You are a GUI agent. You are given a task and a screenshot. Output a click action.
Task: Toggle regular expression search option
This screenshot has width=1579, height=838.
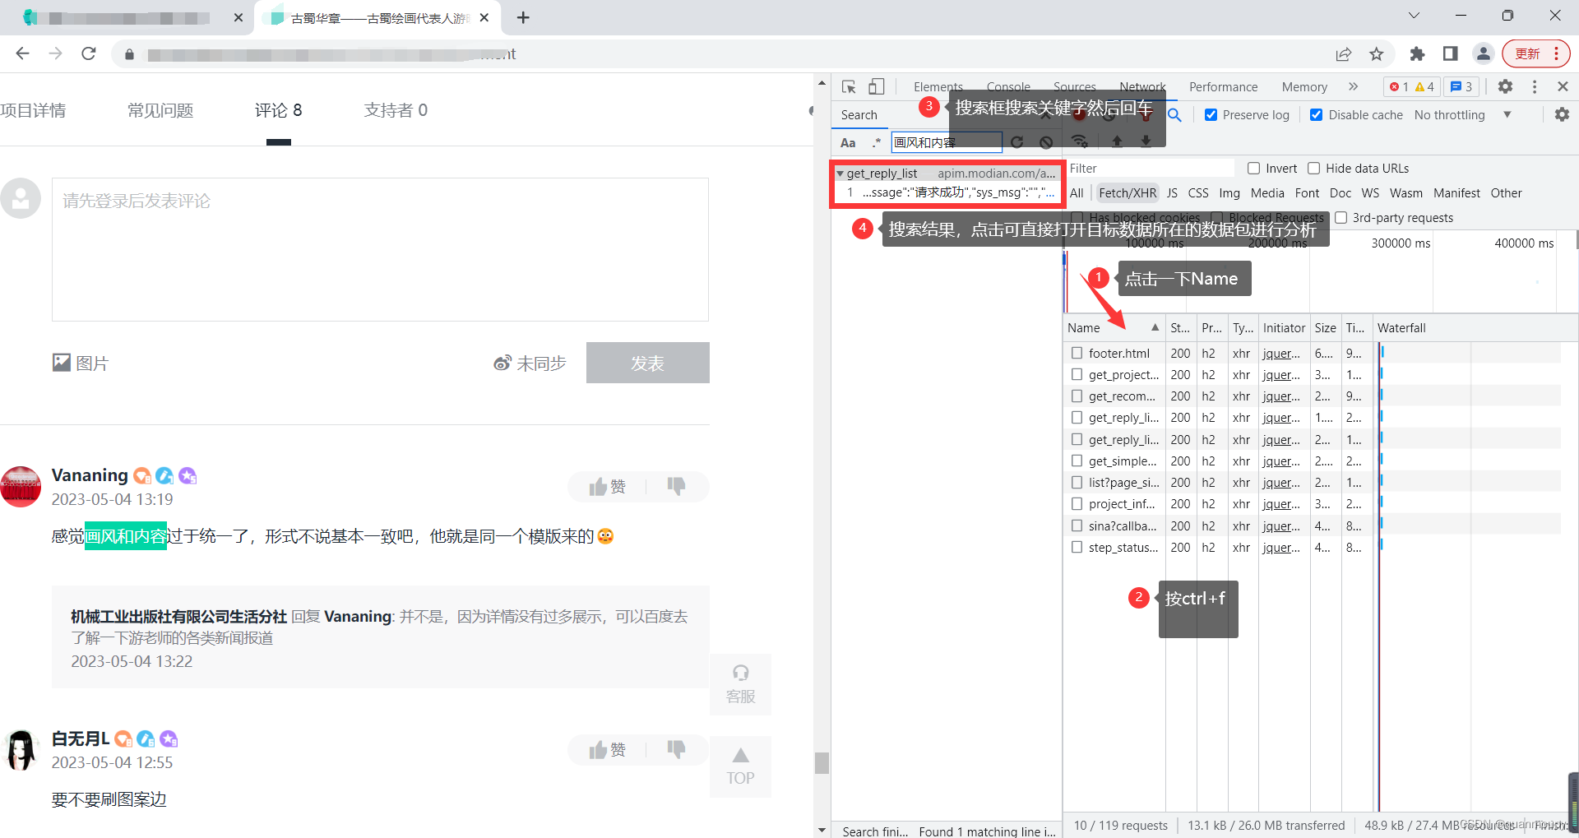(x=877, y=142)
